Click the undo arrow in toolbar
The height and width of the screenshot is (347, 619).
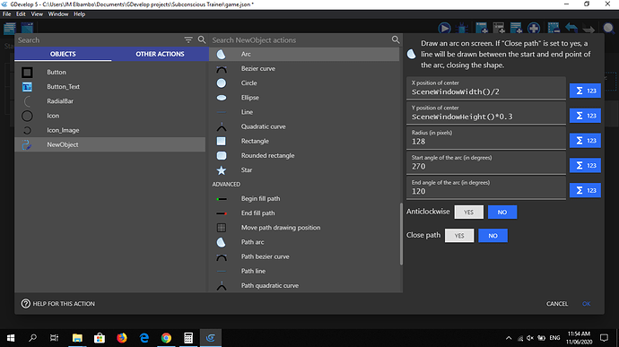pyautogui.click(x=571, y=28)
